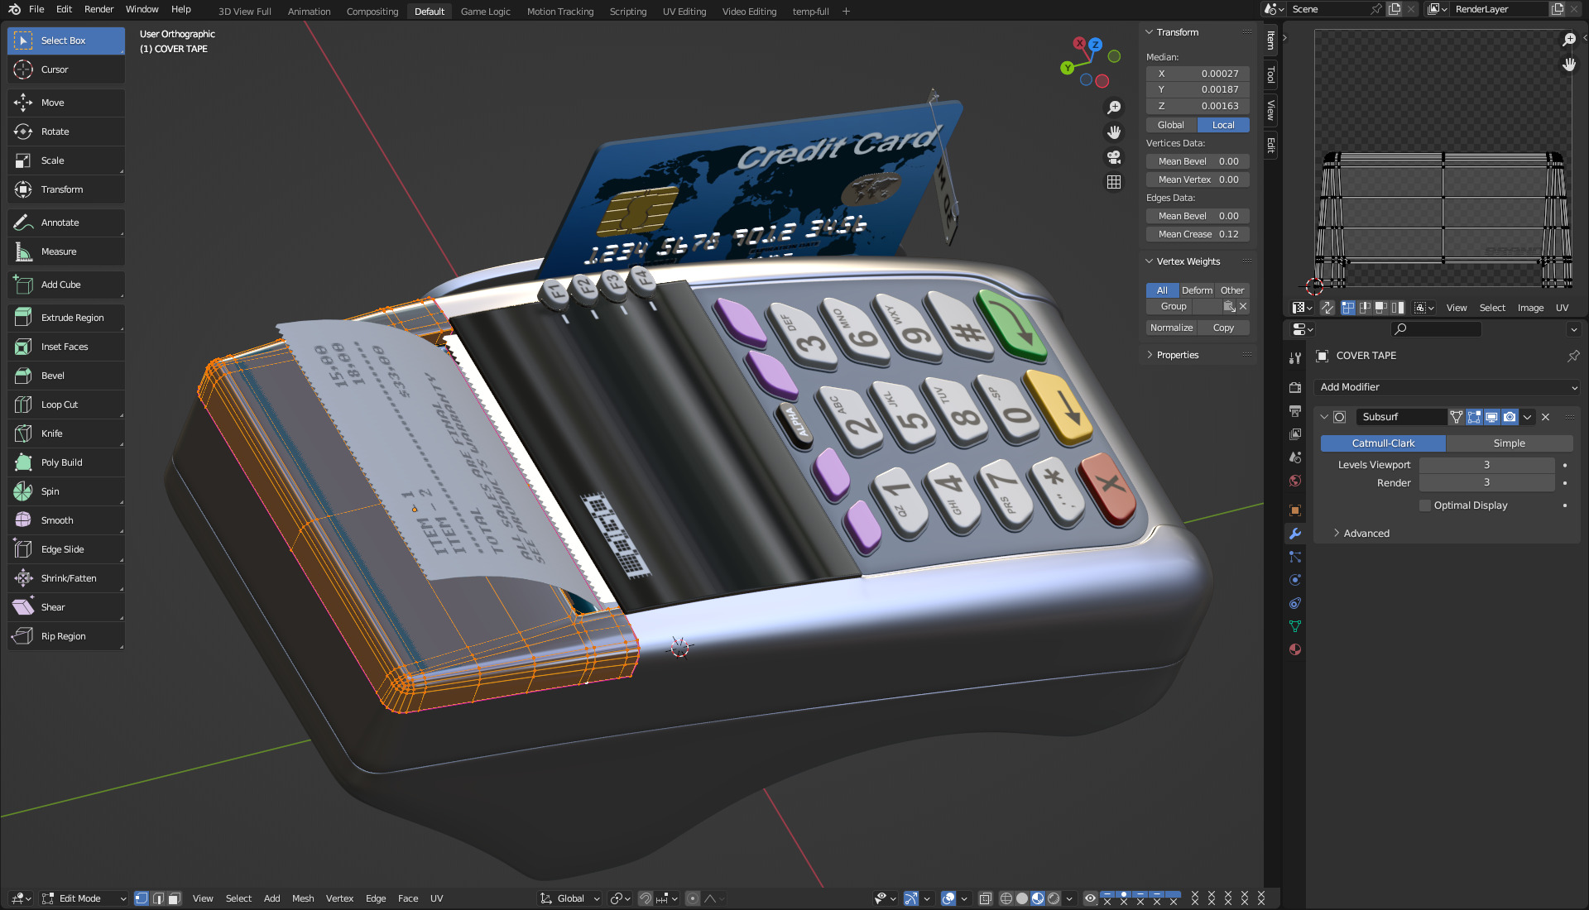Adjust the Levels Viewport value field
Screen dimensions: 1589x910
[1486, 465]
